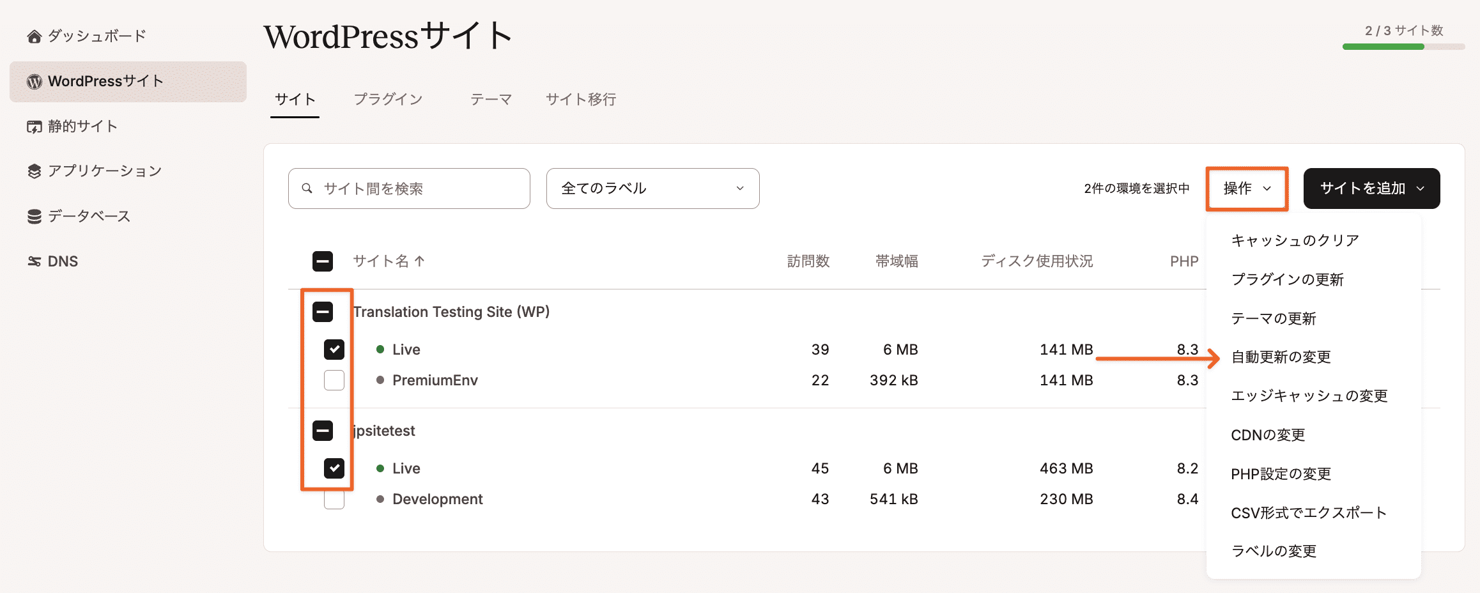This screenshot has width=1480, height=593.
Task: Sort by PHP column header
Action: pos(1184,261)
